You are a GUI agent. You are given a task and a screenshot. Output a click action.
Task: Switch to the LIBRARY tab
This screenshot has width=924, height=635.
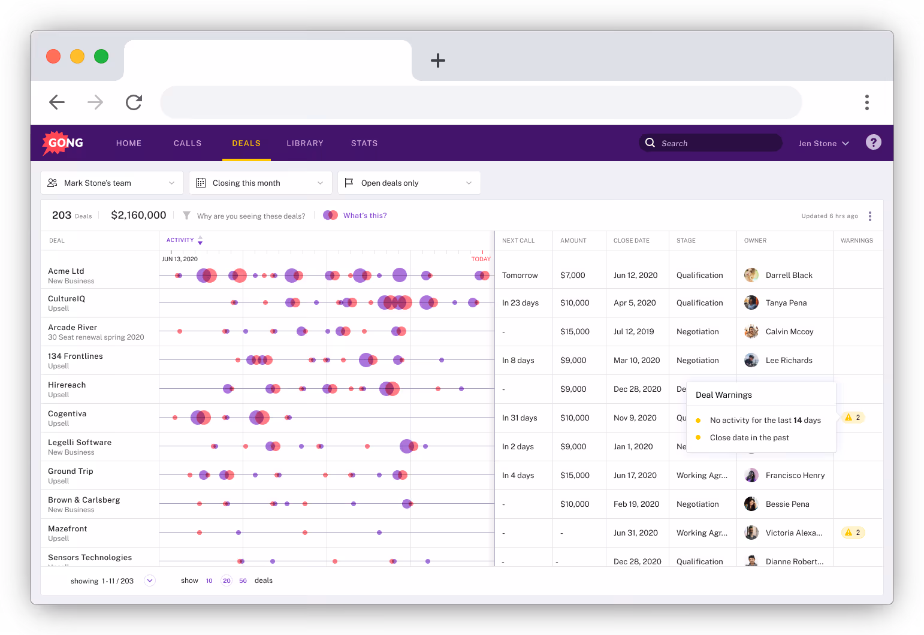pos(305,143)
